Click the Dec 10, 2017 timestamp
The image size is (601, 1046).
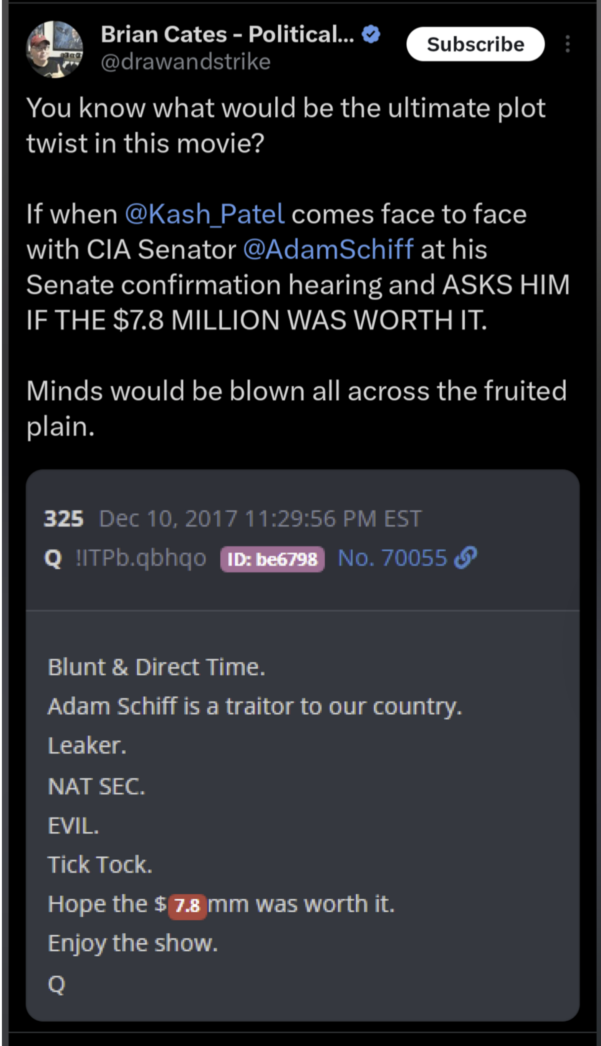tap(260, 519)
